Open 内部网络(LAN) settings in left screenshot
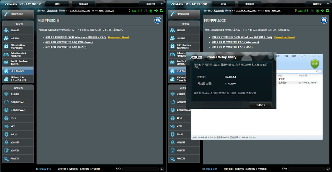 (18, 102)
